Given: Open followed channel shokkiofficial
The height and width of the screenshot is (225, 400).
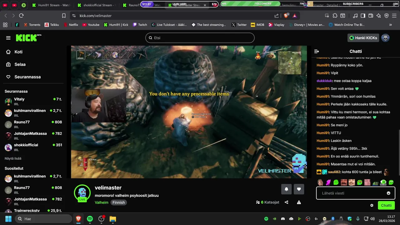Looking at the screenshot, I should pyautogui.click(x=33, y=147).
